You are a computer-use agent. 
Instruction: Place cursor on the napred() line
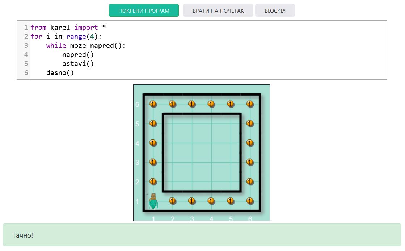click(x=78, y=55)
